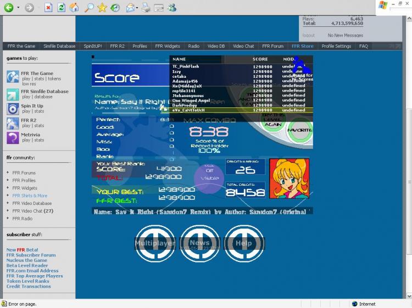Open FFR Video Chat (27) link
This screenshot has height=308, width=412.
[33, 211]
